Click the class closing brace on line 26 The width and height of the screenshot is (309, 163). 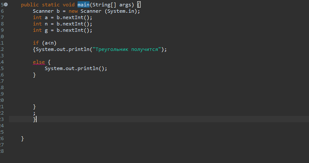click(x=23, y=138)
